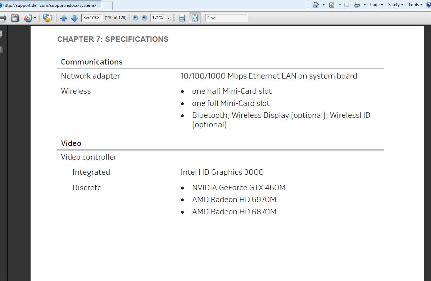Viewport: 431px width, 281px height.
Task: Click the 'Wireless' label
Action: [76, 91]
